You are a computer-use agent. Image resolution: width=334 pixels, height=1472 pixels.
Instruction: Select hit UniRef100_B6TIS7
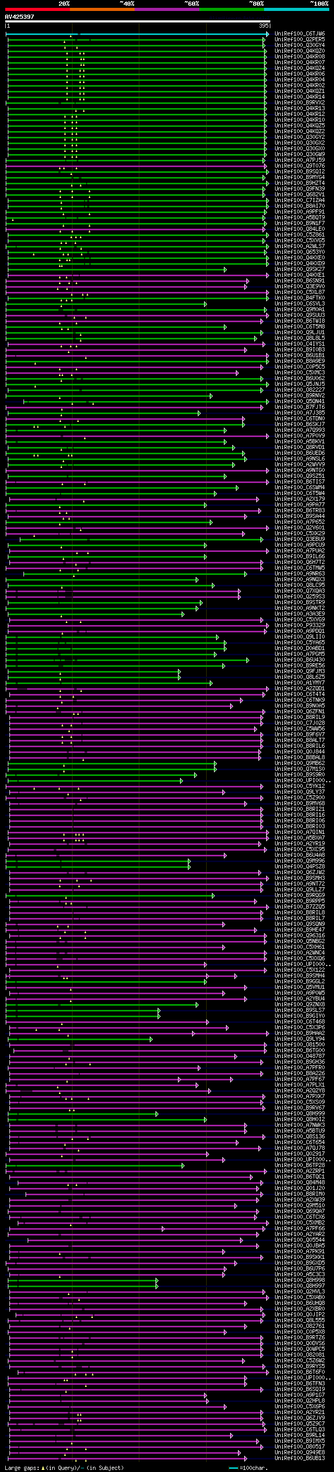(300, 482)
